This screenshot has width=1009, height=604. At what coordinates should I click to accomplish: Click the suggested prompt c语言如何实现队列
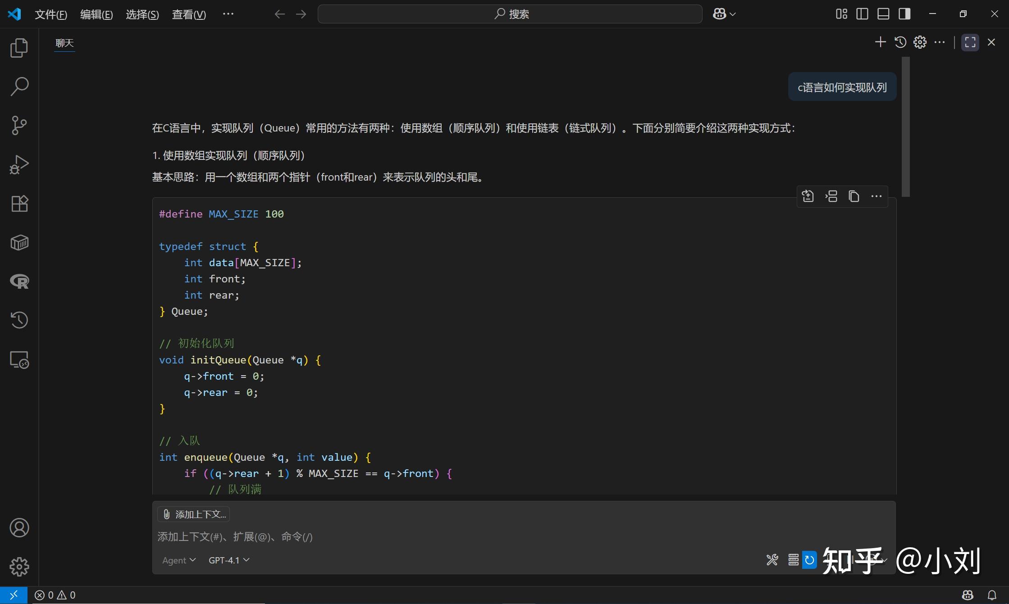point(841,86)
